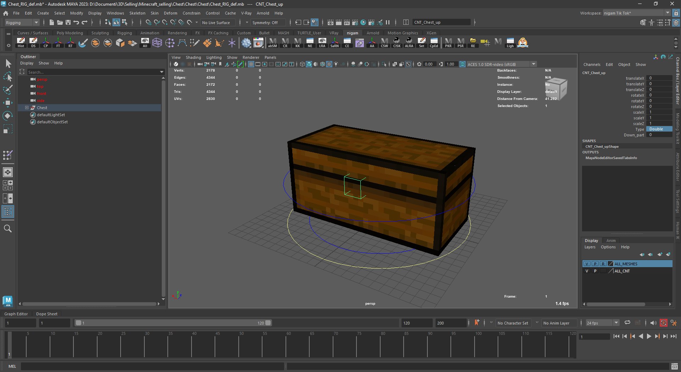The width and height of the screenshot is (681, 372).
Task: Click the IPR render icon
Action: (x=347, y=22)
